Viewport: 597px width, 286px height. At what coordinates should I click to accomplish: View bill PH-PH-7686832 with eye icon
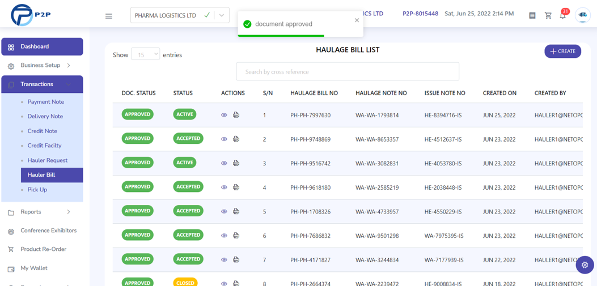pyautogui.click(x=225, y=236)
